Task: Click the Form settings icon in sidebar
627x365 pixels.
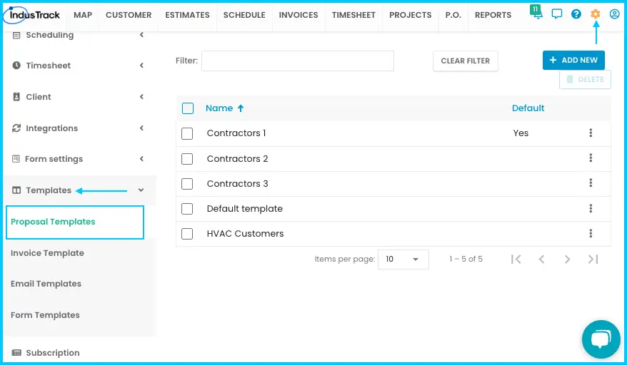Action: tap(16, 159)
